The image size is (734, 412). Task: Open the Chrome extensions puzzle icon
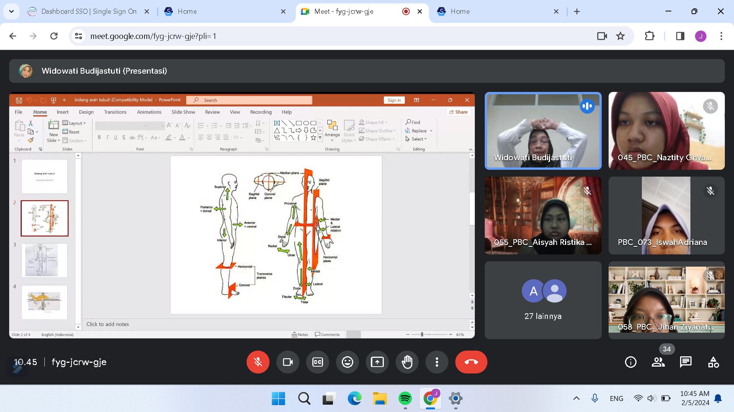tap(650, 36)
